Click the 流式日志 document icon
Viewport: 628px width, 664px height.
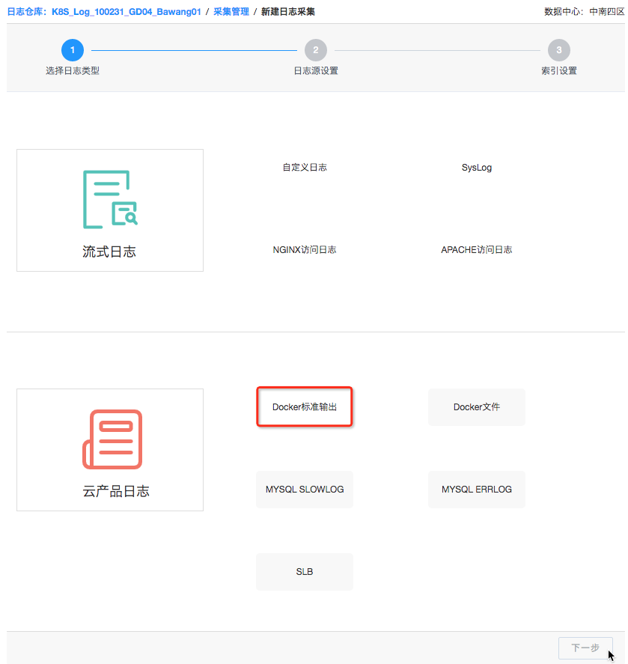pyautogui.click(x=109, y=200)
